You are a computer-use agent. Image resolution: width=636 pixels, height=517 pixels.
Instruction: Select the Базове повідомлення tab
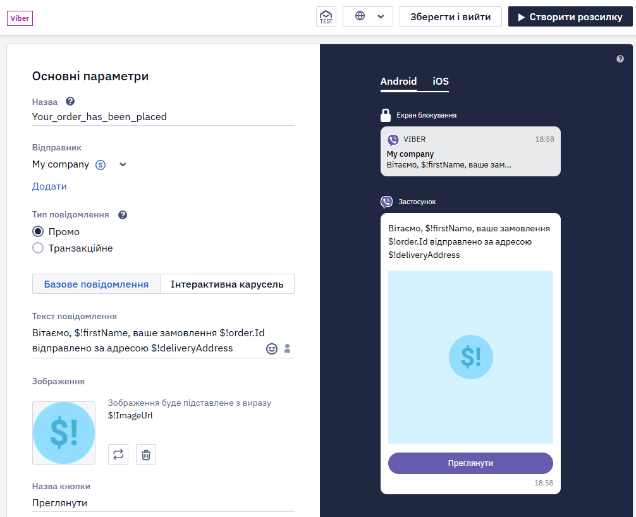(96, 284)
